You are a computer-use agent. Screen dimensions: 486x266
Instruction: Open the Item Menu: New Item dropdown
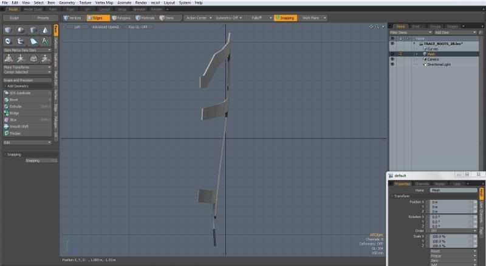pos(27,50)
